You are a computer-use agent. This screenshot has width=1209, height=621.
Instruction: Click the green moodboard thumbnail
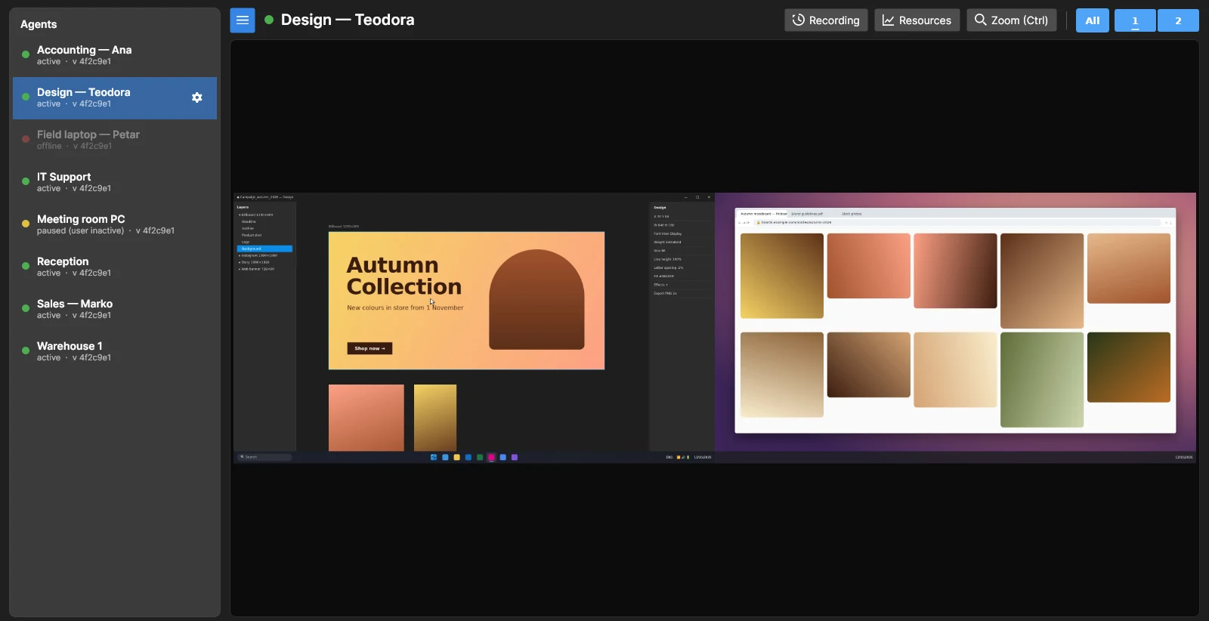tap(1042, 380)
